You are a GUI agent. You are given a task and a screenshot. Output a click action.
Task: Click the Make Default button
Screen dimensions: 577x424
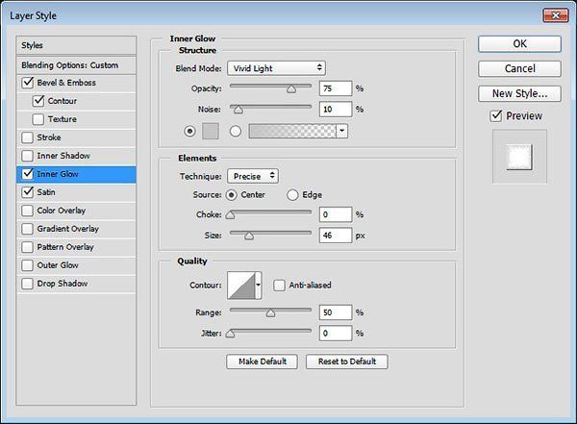click(x=262, y=362)
